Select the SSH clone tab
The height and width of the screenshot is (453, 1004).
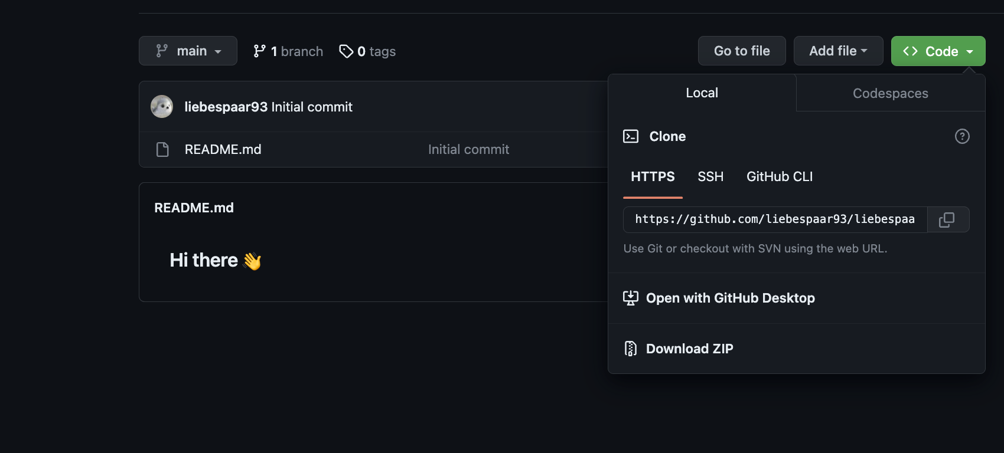tap(710, 176)
